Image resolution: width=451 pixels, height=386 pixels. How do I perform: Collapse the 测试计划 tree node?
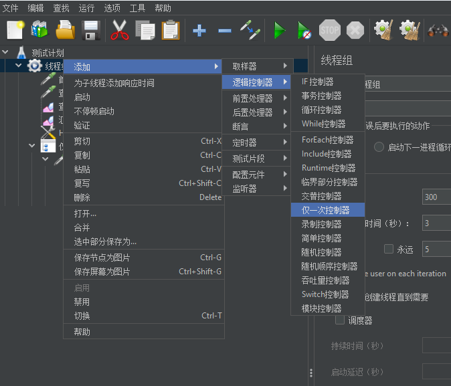(x=6, y=52)
